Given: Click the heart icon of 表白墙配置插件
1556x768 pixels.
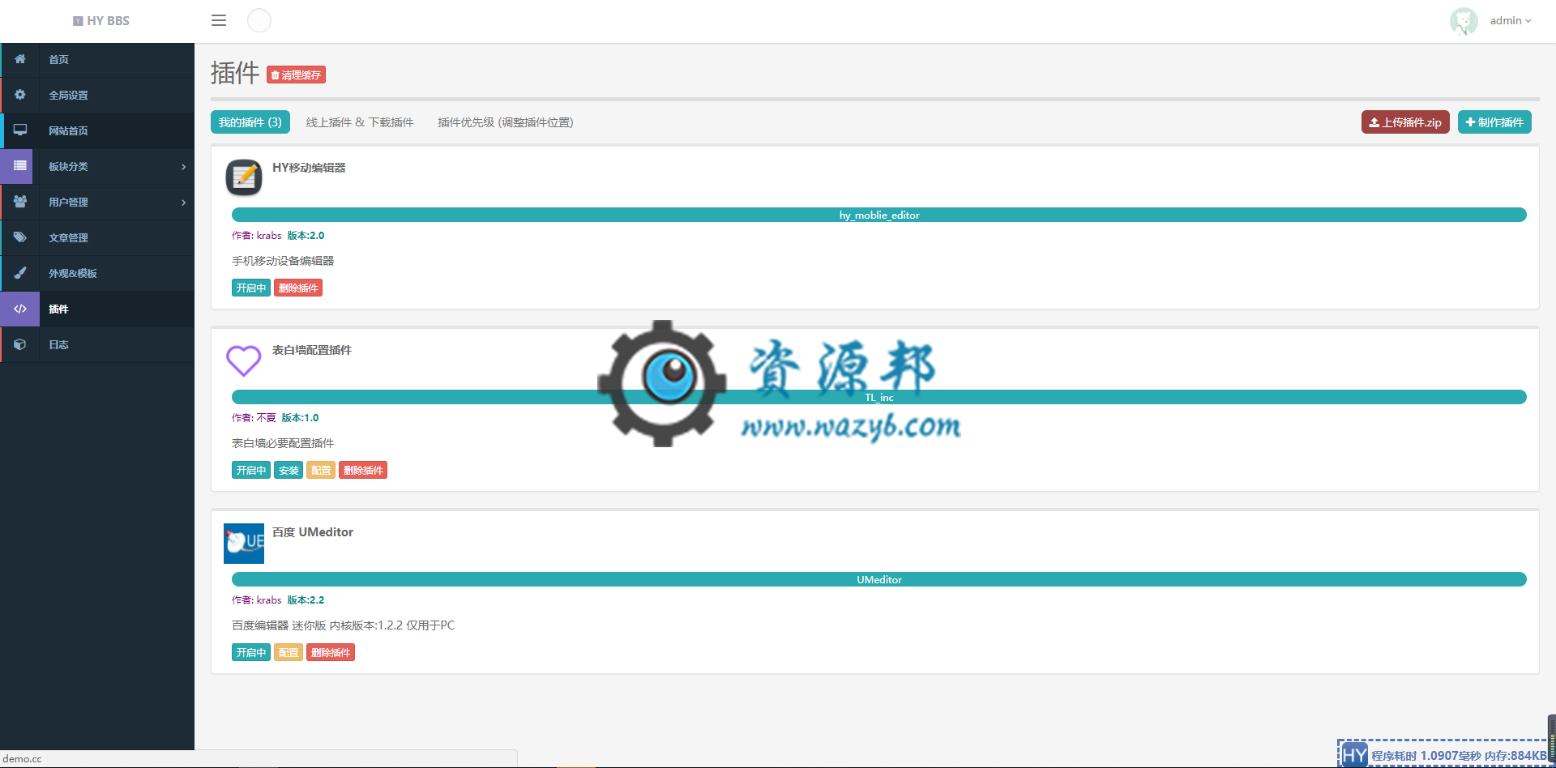Looking at the screenshot, I should (x=244, y=360).
